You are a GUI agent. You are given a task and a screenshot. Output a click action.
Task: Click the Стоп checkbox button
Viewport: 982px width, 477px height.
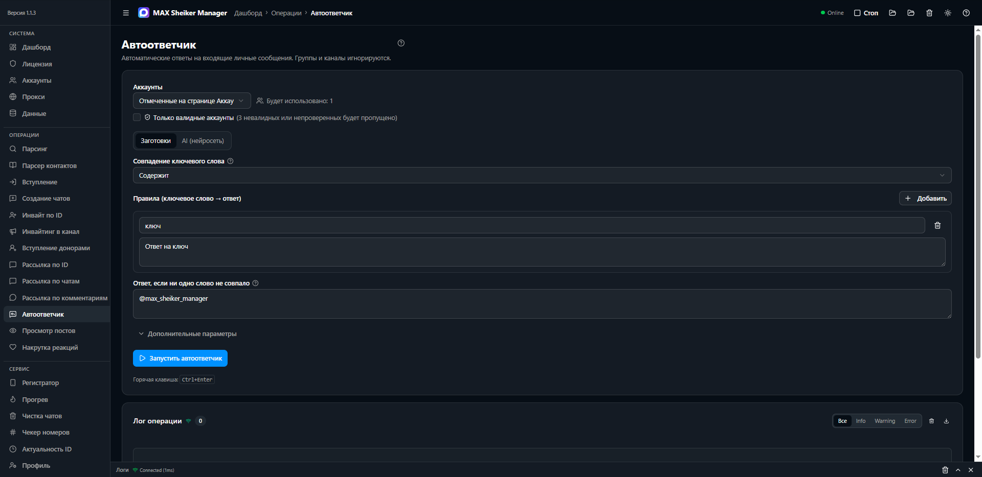pos(866,13)
